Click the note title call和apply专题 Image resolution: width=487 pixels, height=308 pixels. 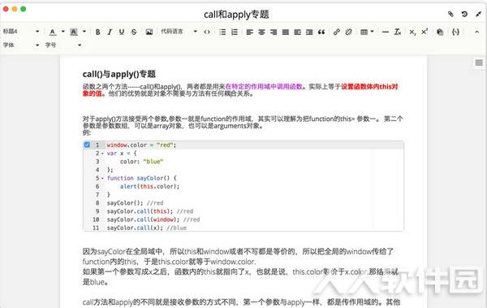[x=236, y=15]
